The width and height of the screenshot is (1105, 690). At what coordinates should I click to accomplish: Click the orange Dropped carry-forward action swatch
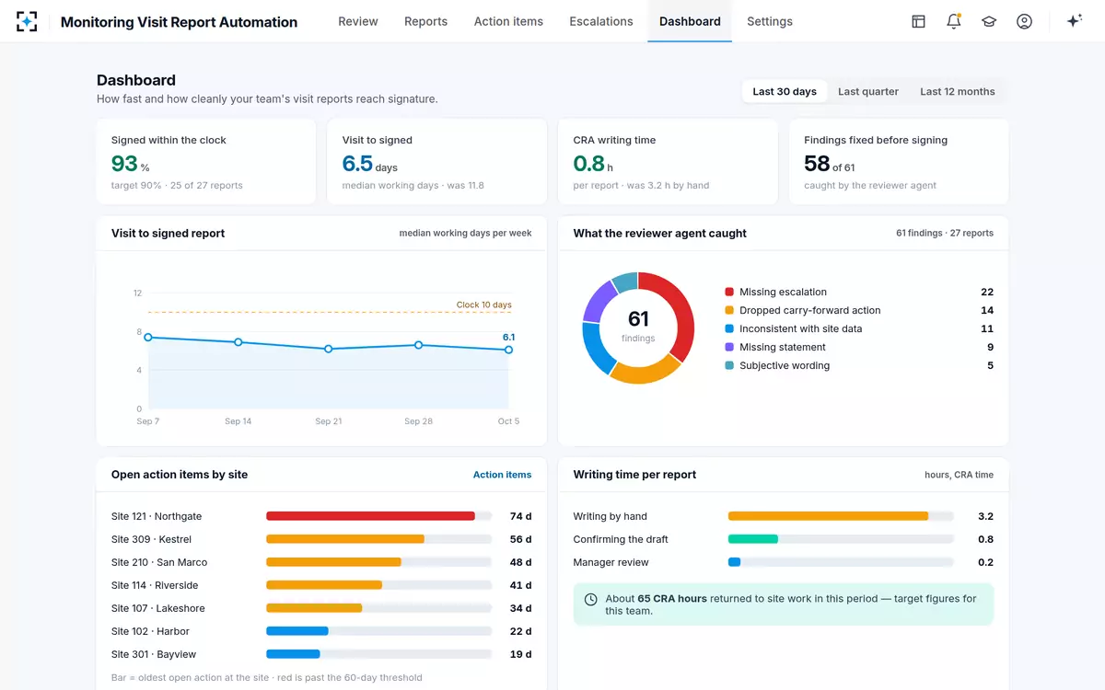pyautogui.click(x=729, y=310)
